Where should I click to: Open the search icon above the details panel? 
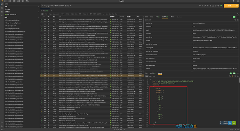click(238, 14)
